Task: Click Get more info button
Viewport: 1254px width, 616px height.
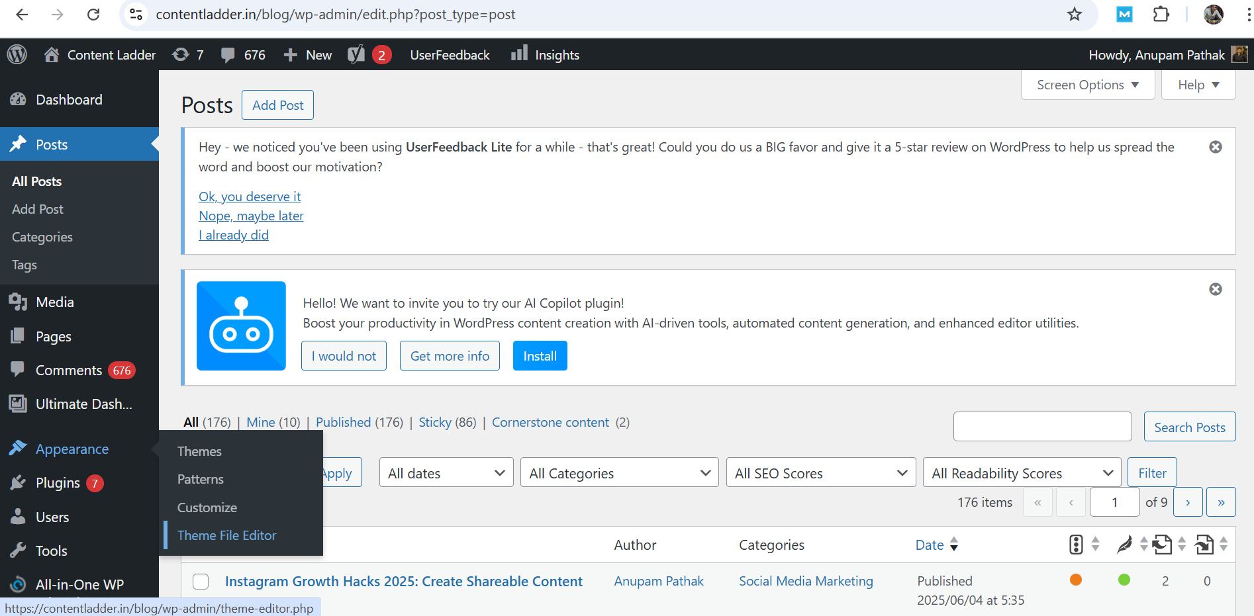Action: [x=450, y=356]
